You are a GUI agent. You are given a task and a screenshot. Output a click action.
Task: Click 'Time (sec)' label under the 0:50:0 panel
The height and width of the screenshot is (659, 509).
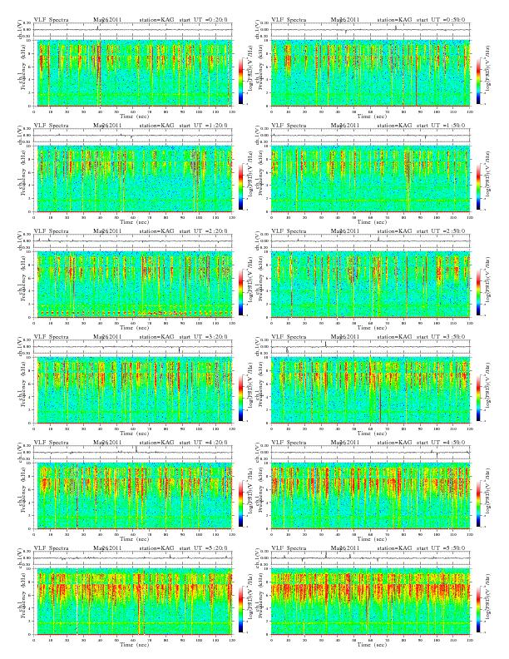[x=372, y=116]
